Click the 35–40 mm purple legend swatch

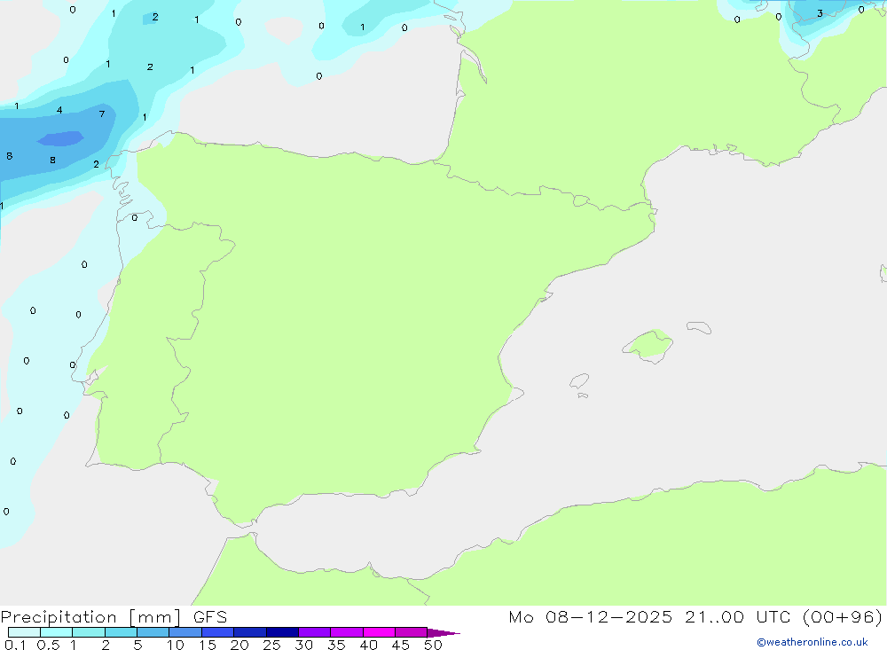tap(346, 632)
